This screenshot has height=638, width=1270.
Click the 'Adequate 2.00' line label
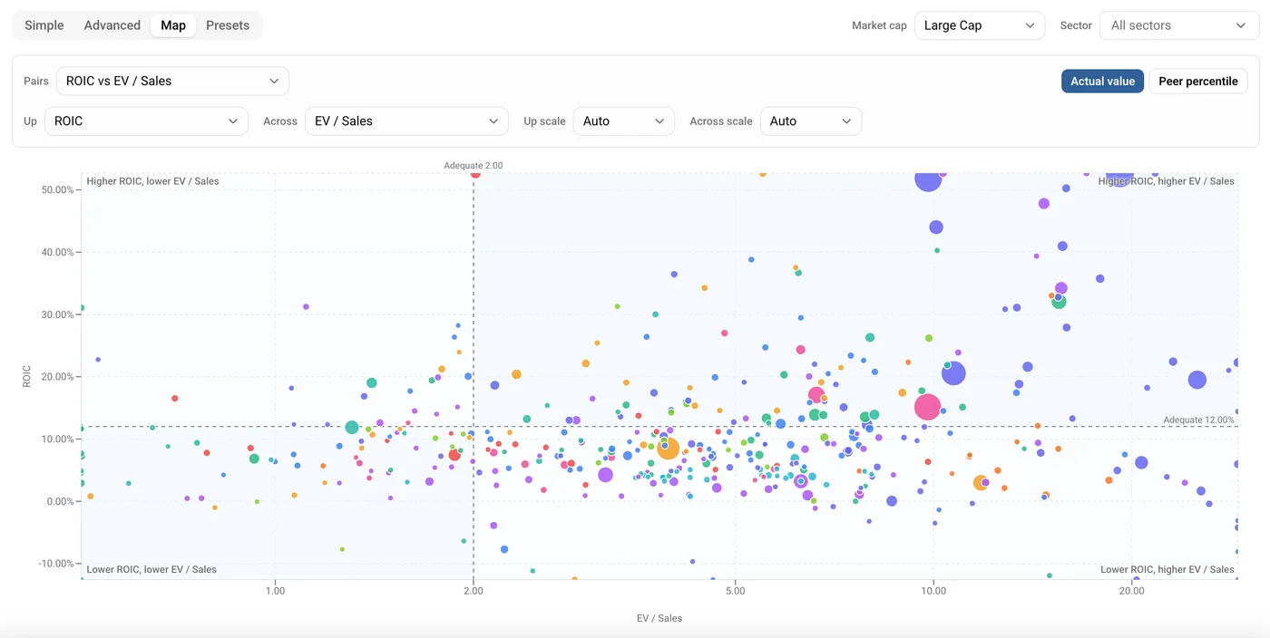click(x=473, y=166)
